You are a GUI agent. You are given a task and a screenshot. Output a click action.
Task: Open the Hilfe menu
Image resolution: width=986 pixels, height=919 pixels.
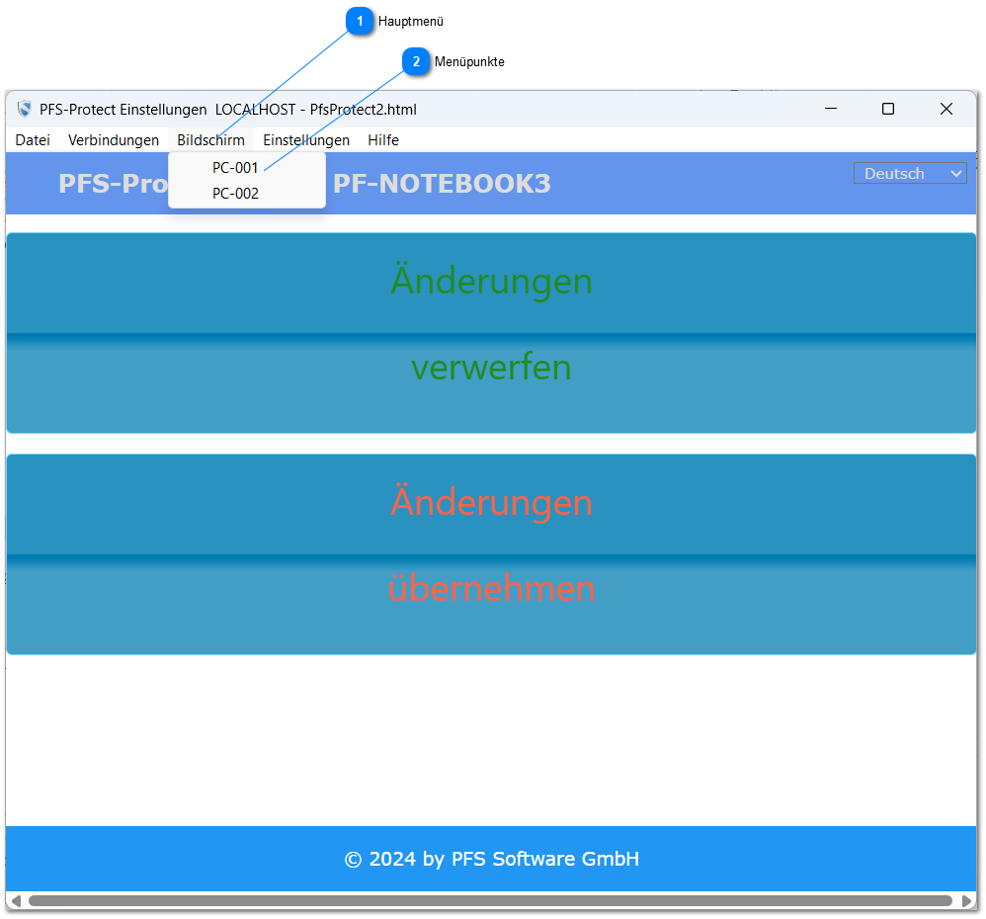pos(383,140)
